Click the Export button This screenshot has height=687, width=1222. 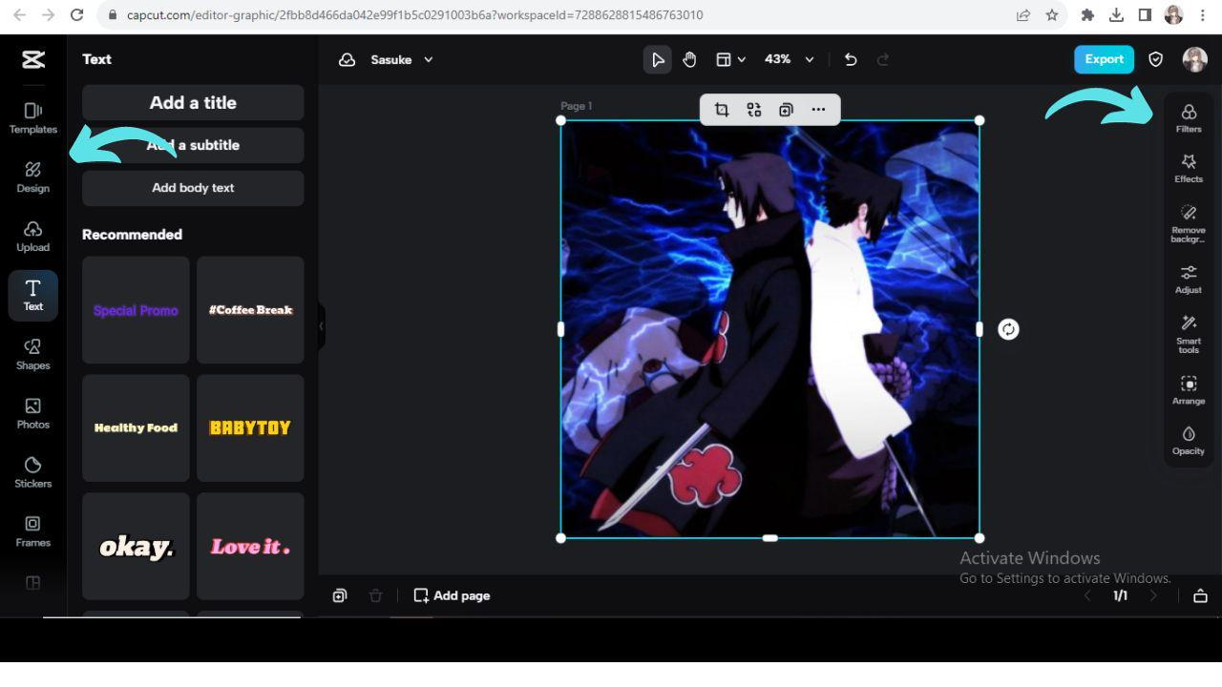click(1104, 59)
